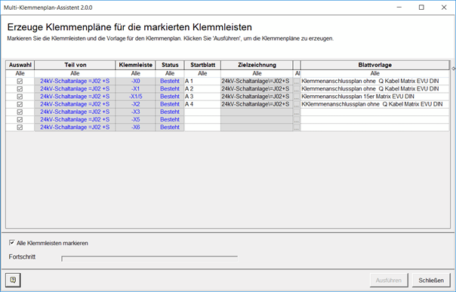
Task: Open the '...' browse button in -X1 row
Action: tap(297, 88)
